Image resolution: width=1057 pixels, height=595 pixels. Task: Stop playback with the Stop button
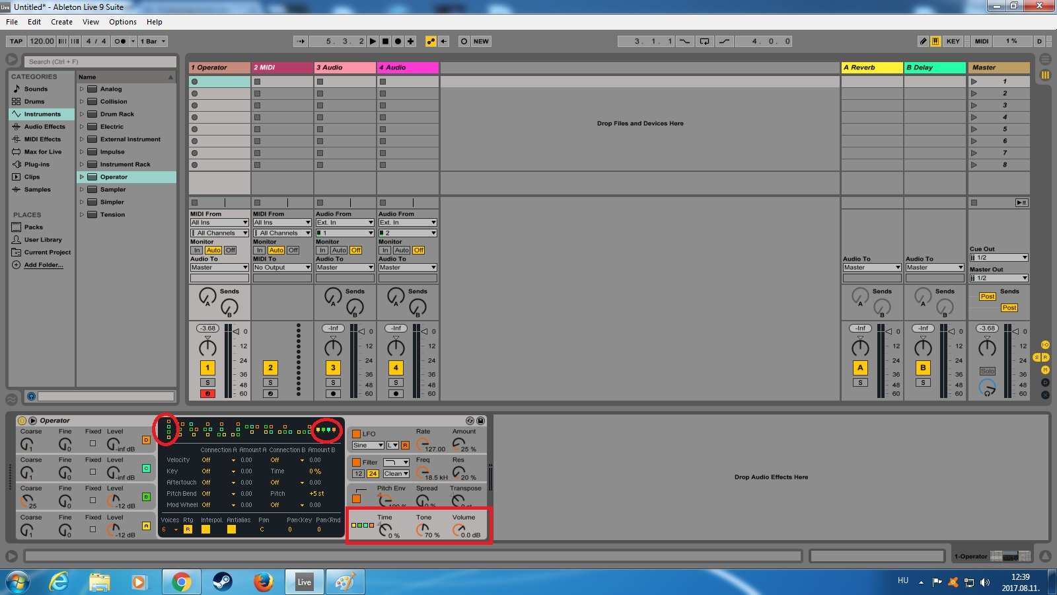click(386, 41)
